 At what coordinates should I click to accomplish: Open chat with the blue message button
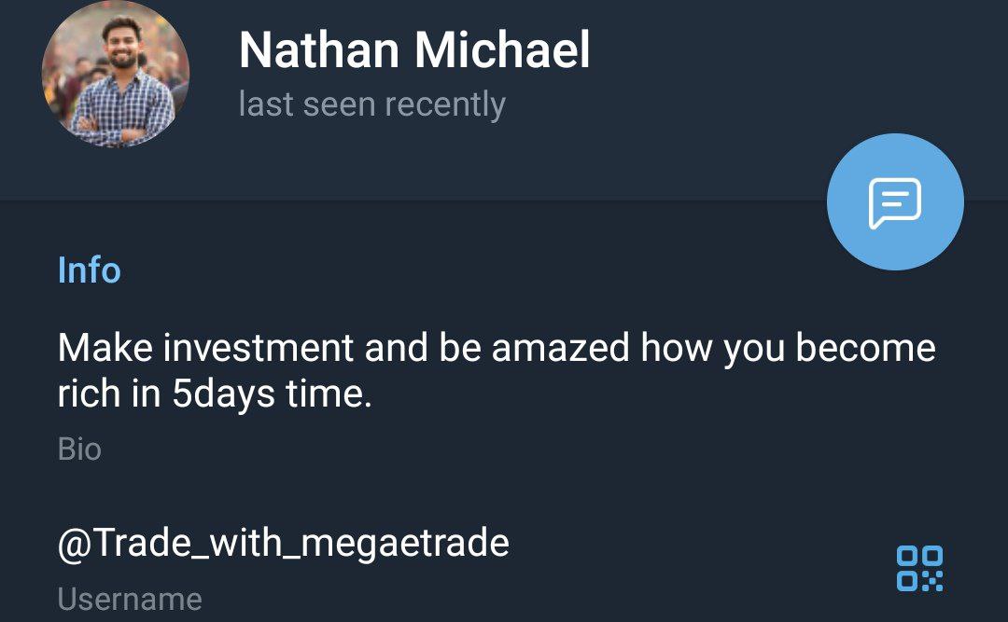pyautogui.click(x=895, y=201)
